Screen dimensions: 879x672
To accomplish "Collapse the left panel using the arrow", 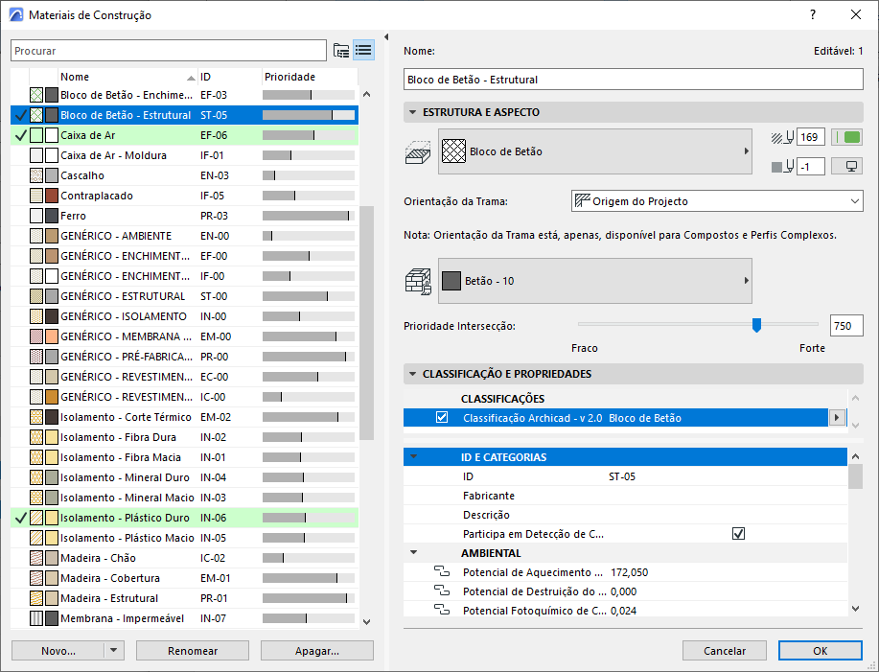I will tap(386, 37).
